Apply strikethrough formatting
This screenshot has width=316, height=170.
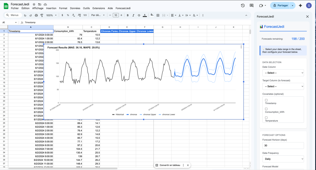(x=139, y=15)
